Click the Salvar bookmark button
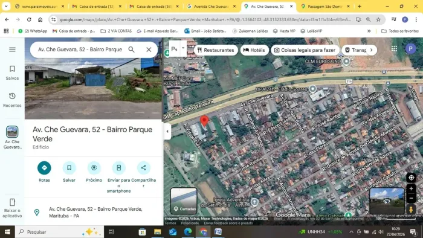The image size is (423, 238). 69,168
